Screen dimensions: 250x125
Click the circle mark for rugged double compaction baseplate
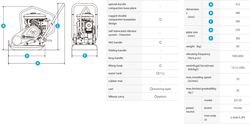[160, 20]
